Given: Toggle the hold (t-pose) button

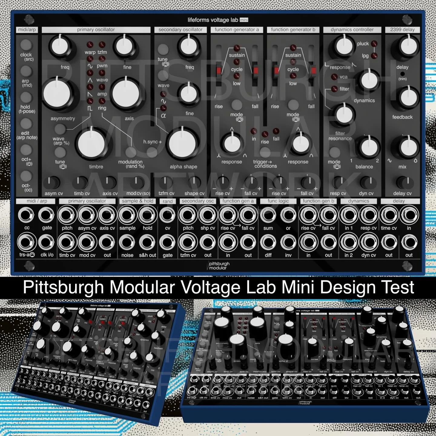Looking at the screenshot, I should click(x=26, y=97).
